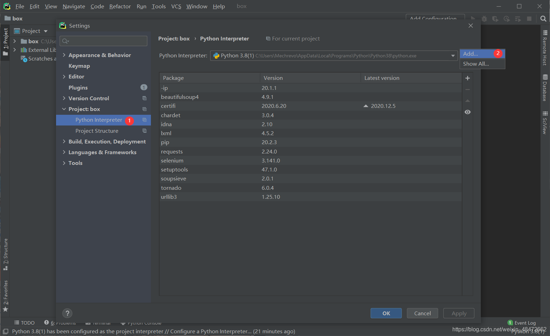The width and height of the screenshot is (550, 336).
Task: Click the upgrade package arrow icon
Action: pos(467,101)
